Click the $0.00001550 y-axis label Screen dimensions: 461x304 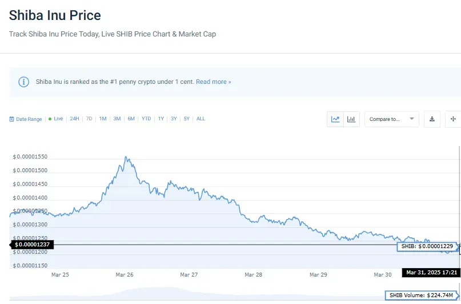tap(30, 157)
